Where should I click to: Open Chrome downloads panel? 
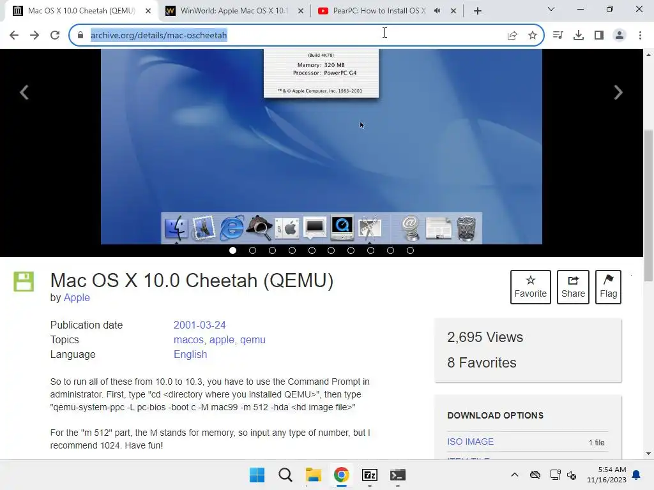click(578, 35)
